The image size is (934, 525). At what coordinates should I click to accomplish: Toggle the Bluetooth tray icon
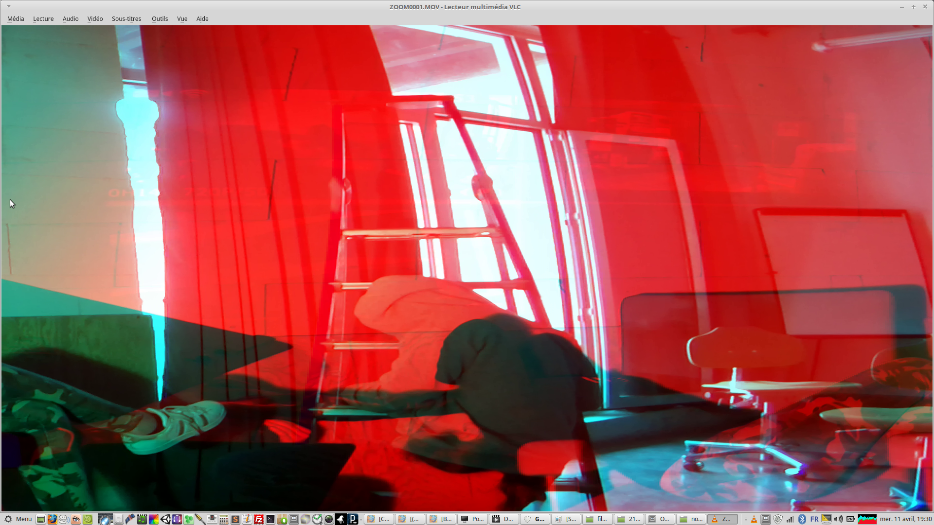(802, 519)
